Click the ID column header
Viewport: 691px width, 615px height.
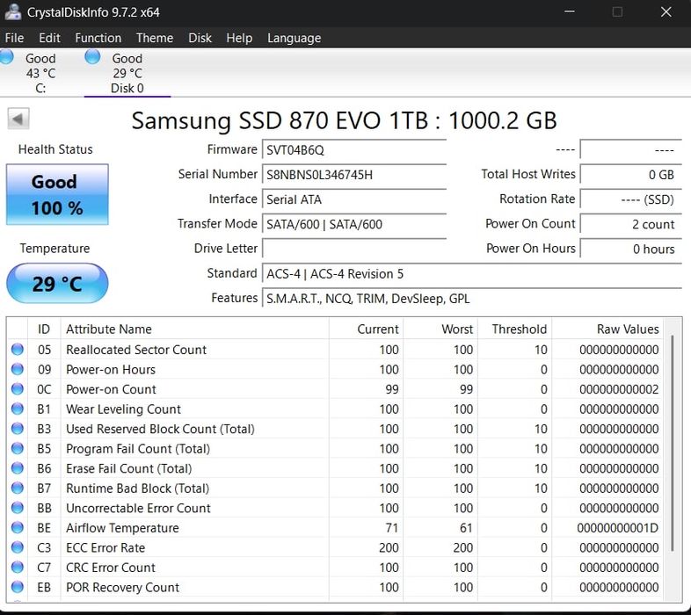click(x=44, y=329)
